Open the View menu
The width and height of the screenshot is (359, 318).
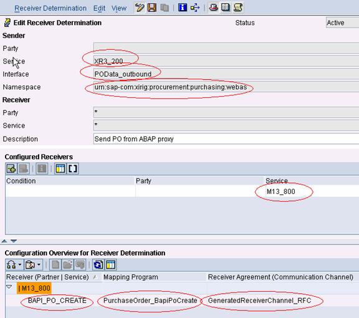point(119,8)
